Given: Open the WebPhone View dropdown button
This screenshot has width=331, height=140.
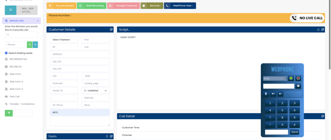Looking at the screenshot, I should (180, 6).
